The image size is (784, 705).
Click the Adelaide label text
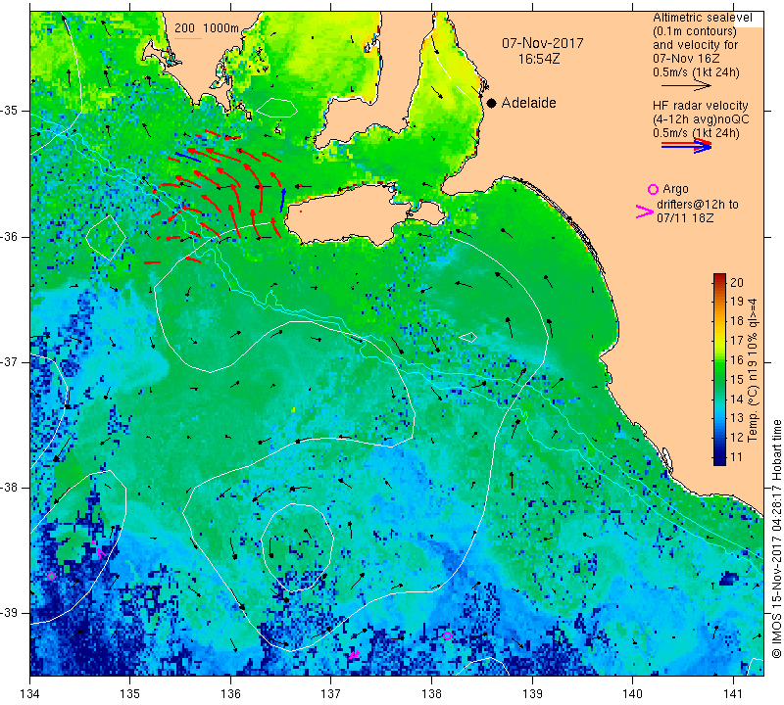coord(528,103)
